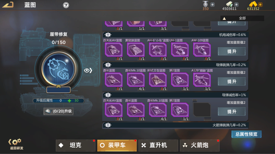Click target icon on 机炮减伤率 row header

pos(108,35)
